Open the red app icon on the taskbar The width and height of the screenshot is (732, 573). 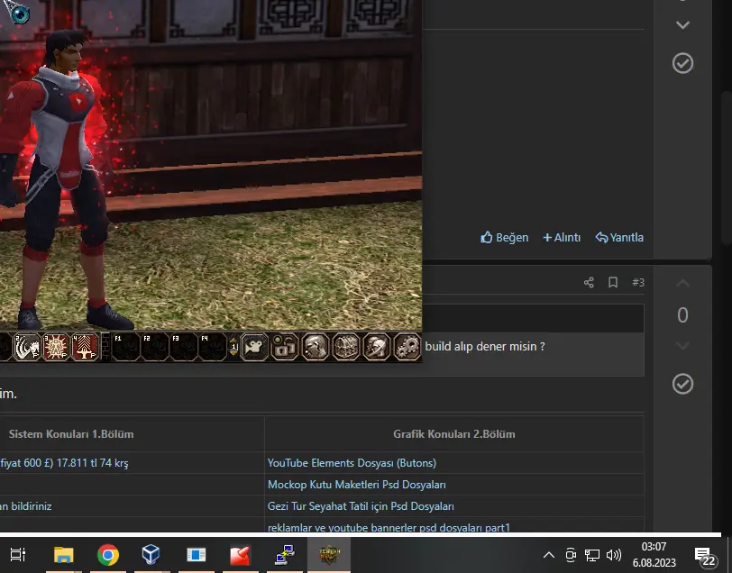tap(240, 555)
